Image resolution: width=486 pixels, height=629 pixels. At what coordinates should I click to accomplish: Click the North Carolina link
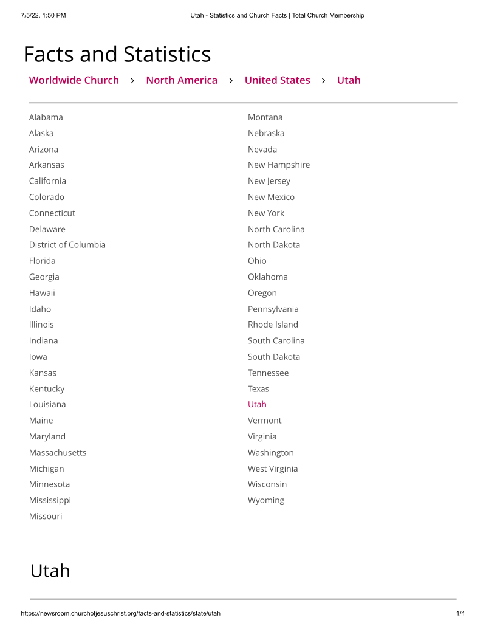276,229
